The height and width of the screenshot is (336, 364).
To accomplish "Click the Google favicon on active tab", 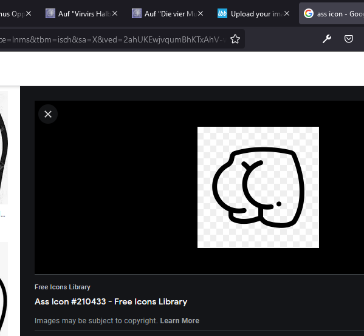I will pos(309,13).
